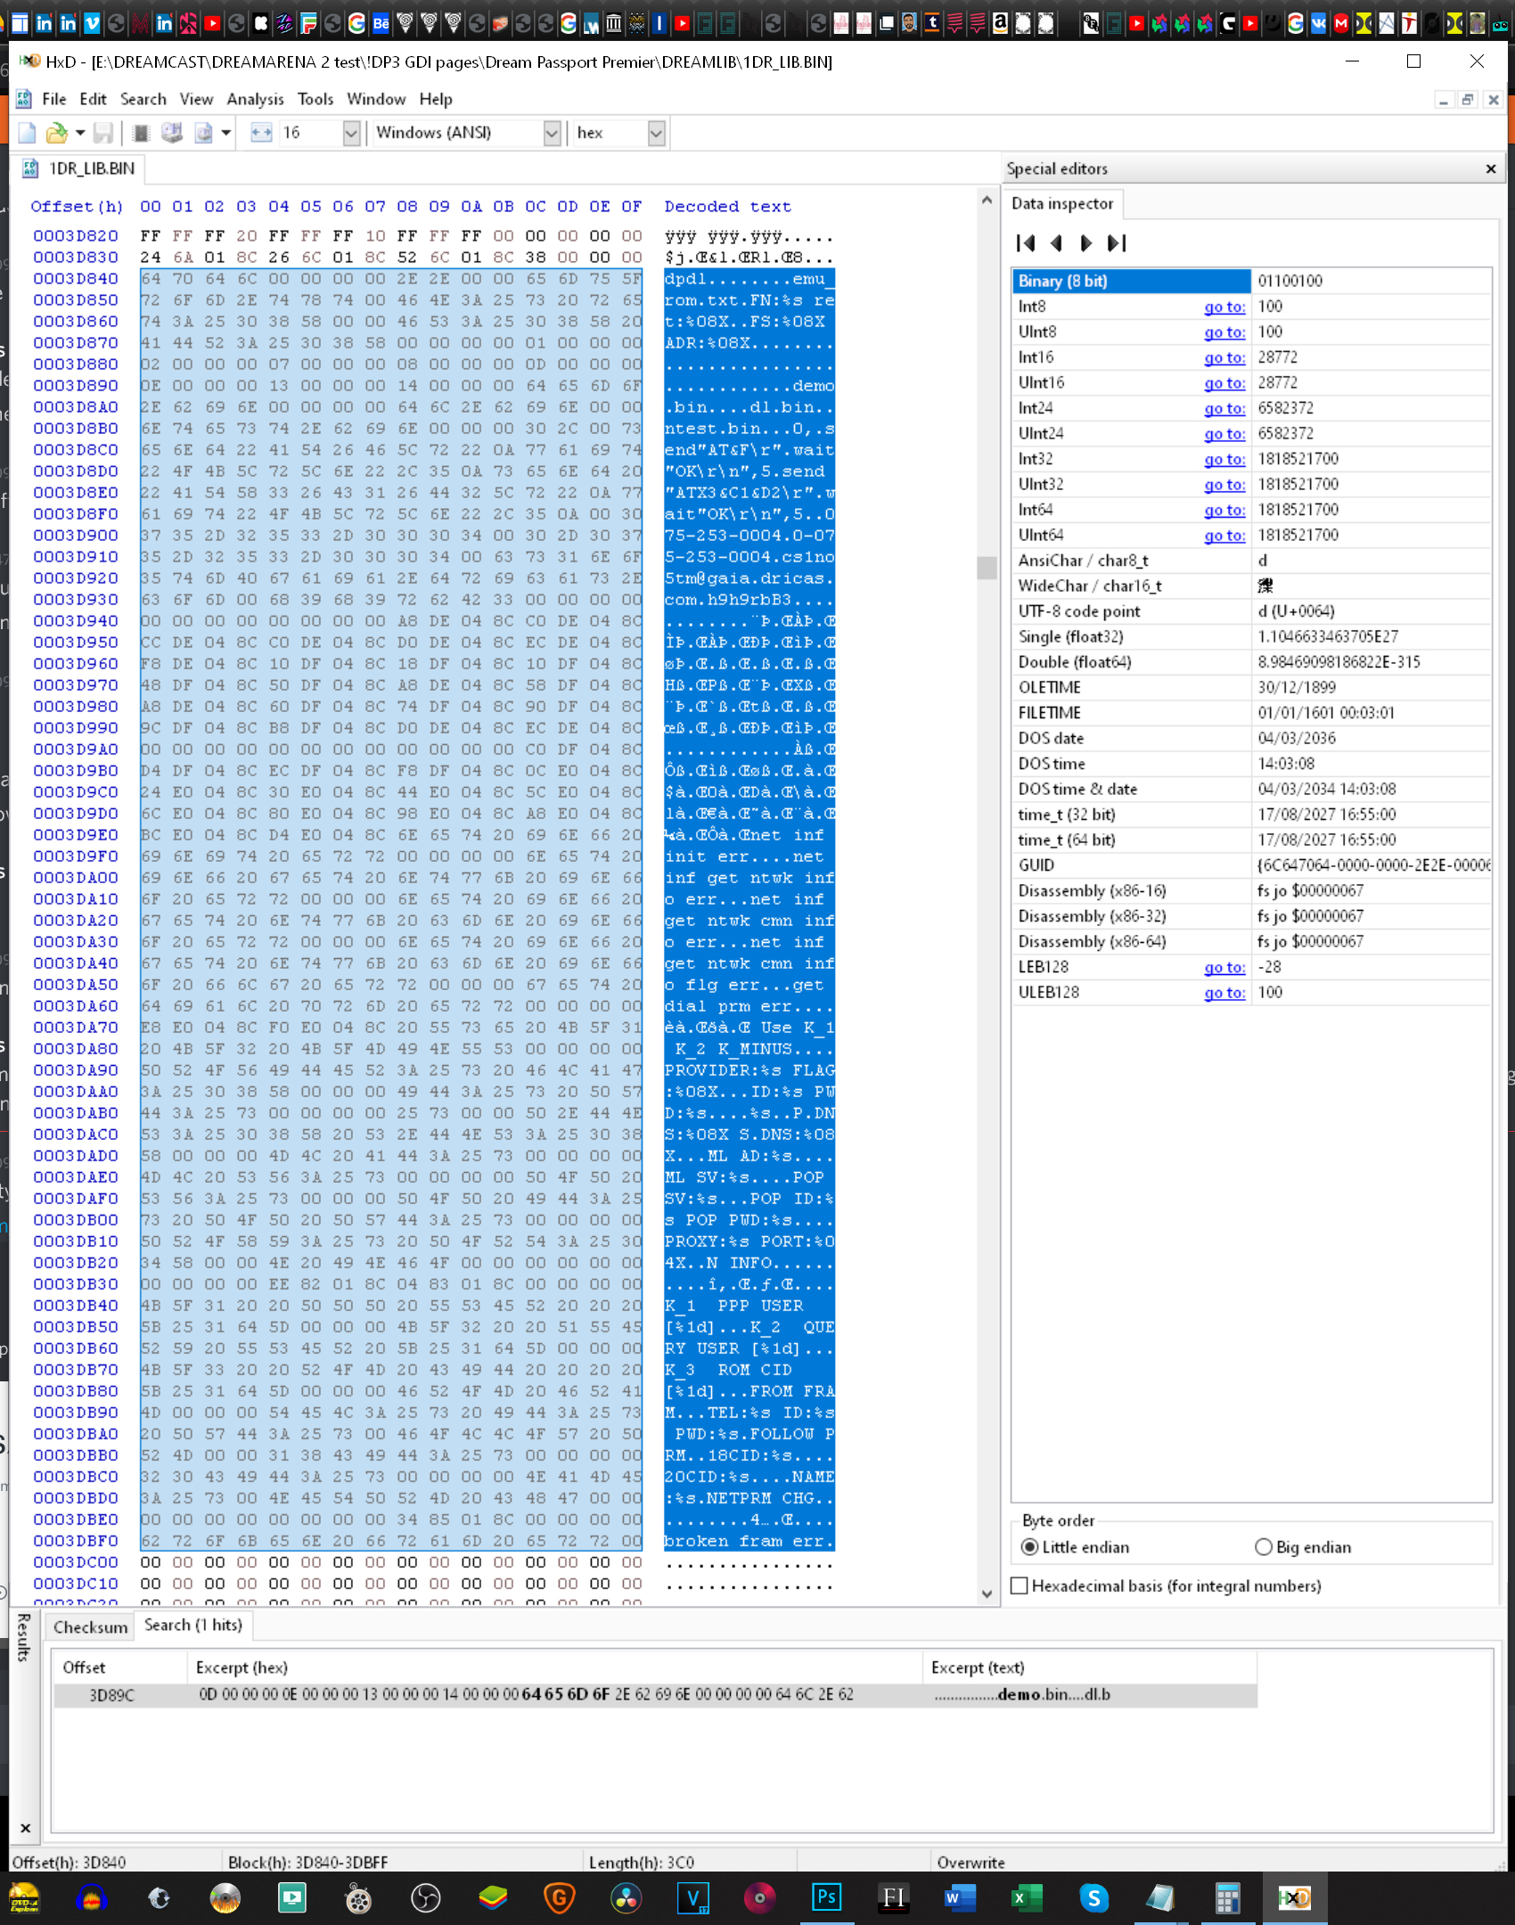1515x1925 pixels.
Task: Jump to last byte in Data inspector
Action: [1117, 242]
